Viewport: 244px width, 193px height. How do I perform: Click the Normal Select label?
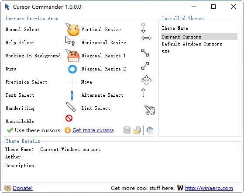click(x=23, y=29)
